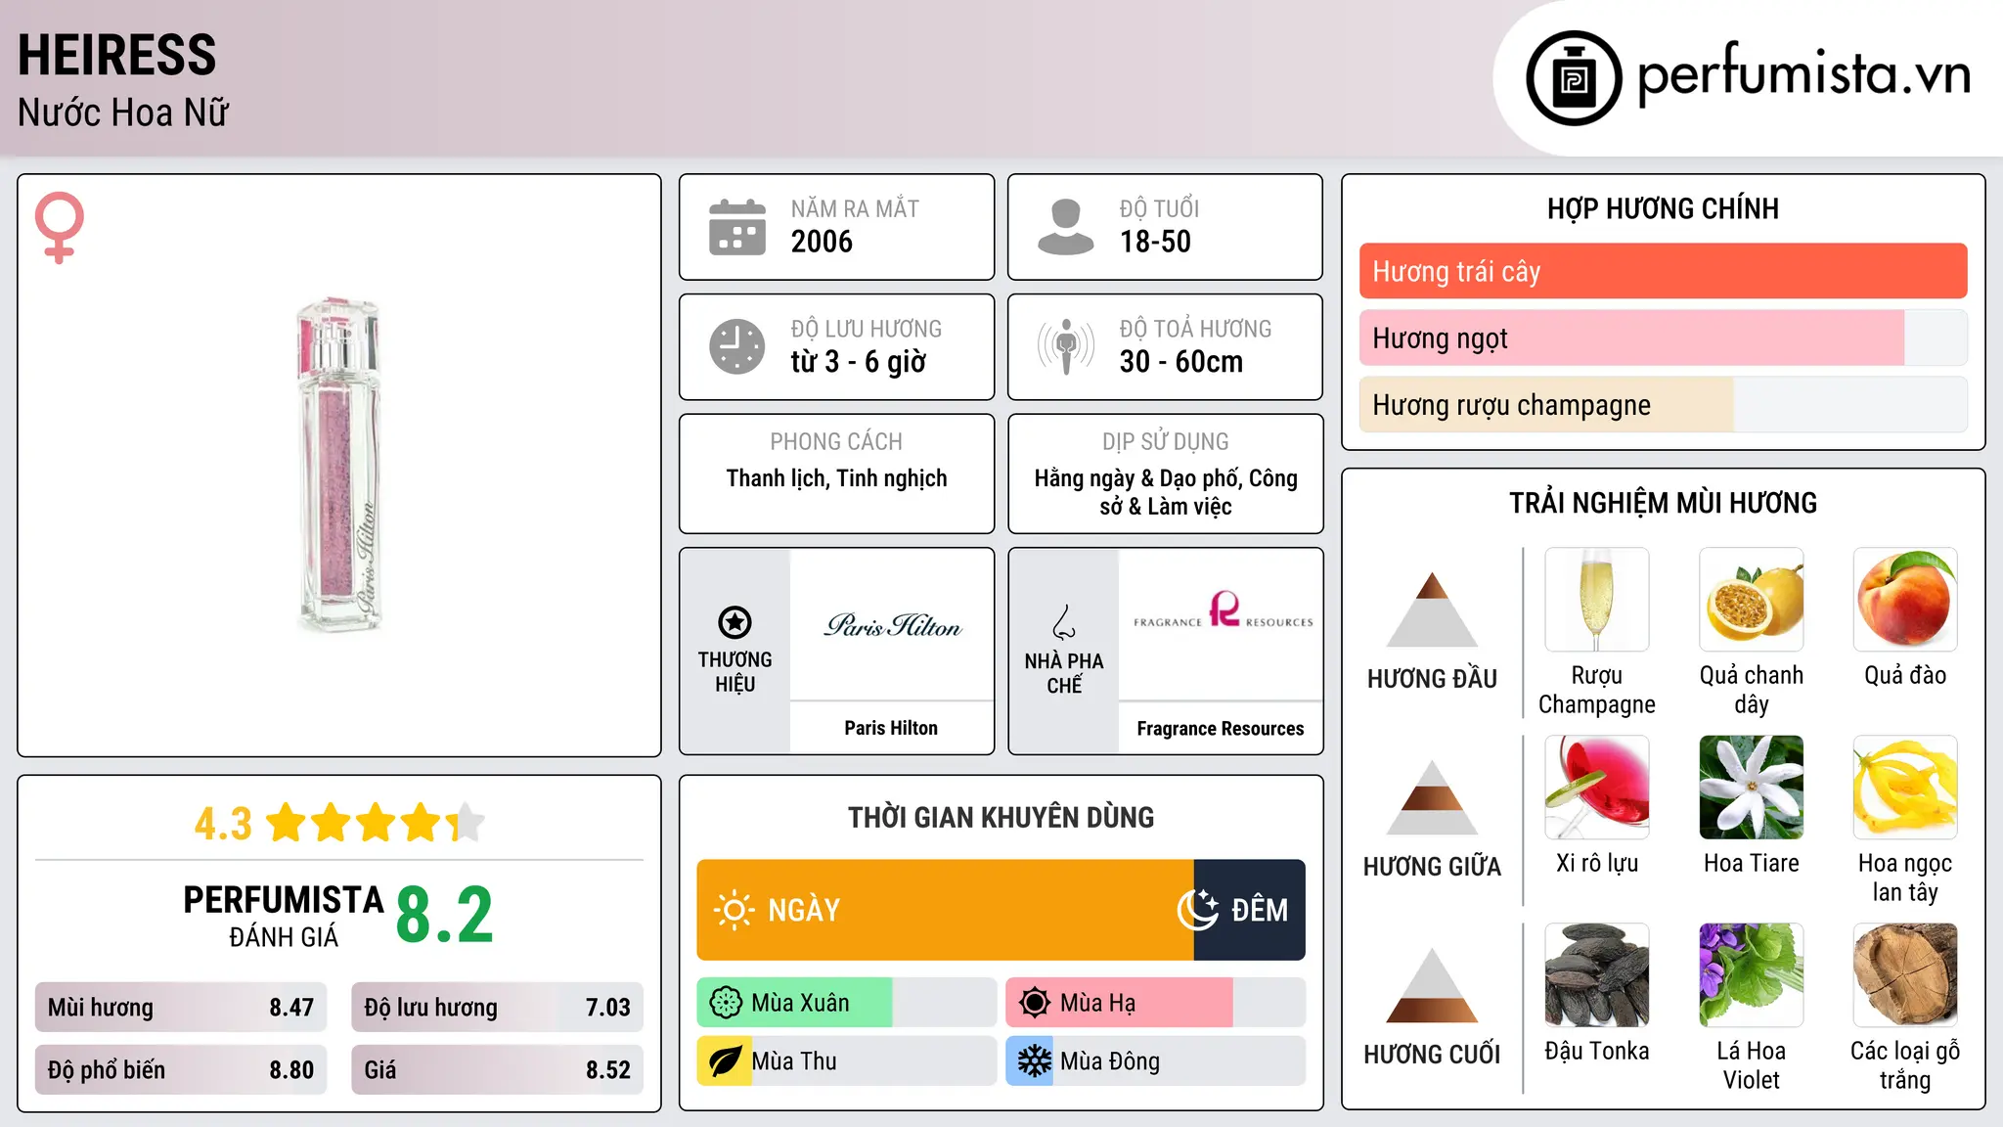Viewport: 2003px width, 1127px height.
Task: Click the Mùa Hạ season bar
Action: (1156, 1003)
